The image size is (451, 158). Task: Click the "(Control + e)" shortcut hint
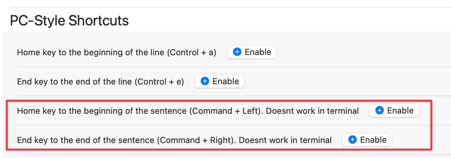pos(159,82)
